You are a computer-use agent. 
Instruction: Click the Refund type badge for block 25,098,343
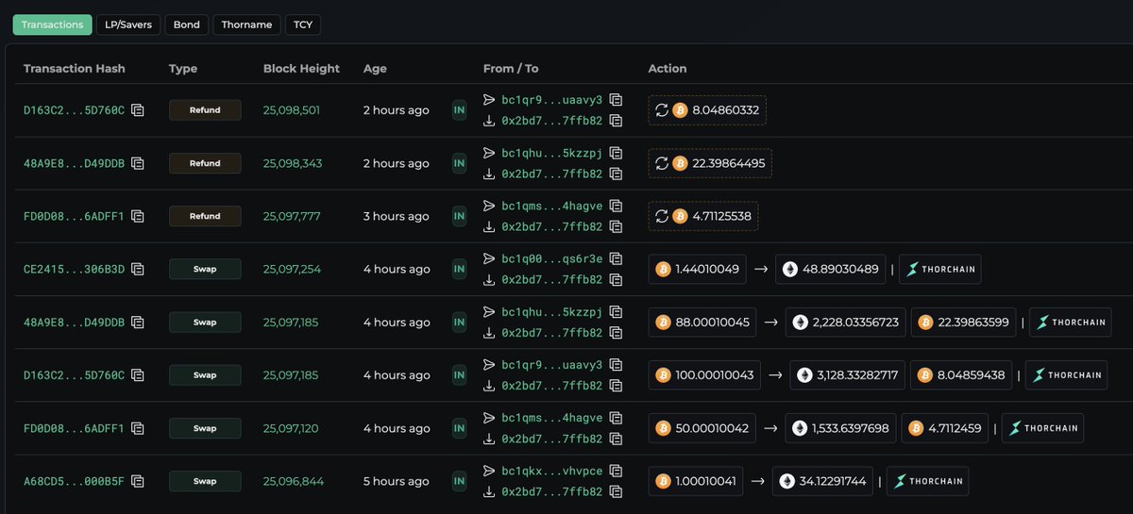(x=205, y=163)
